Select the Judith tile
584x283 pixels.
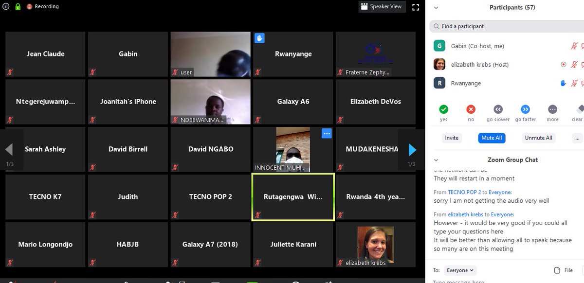[x=128, y=197]
